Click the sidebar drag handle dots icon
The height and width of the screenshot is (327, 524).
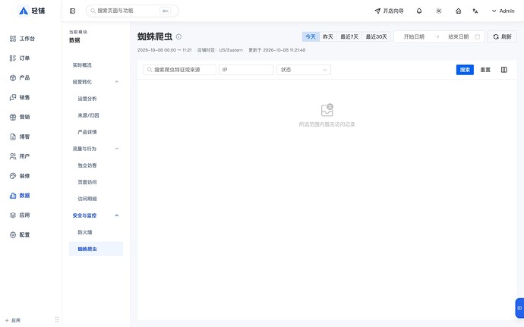(x=57, y=319)
